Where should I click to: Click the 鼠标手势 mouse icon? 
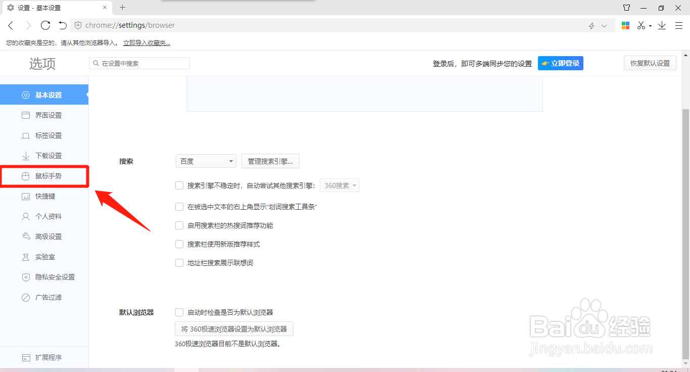tap(26, 176)
